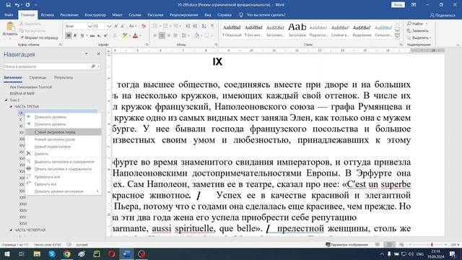The image size is (462, 260).
Task: Click the Clear All Formatting icon
Action: 144,26
